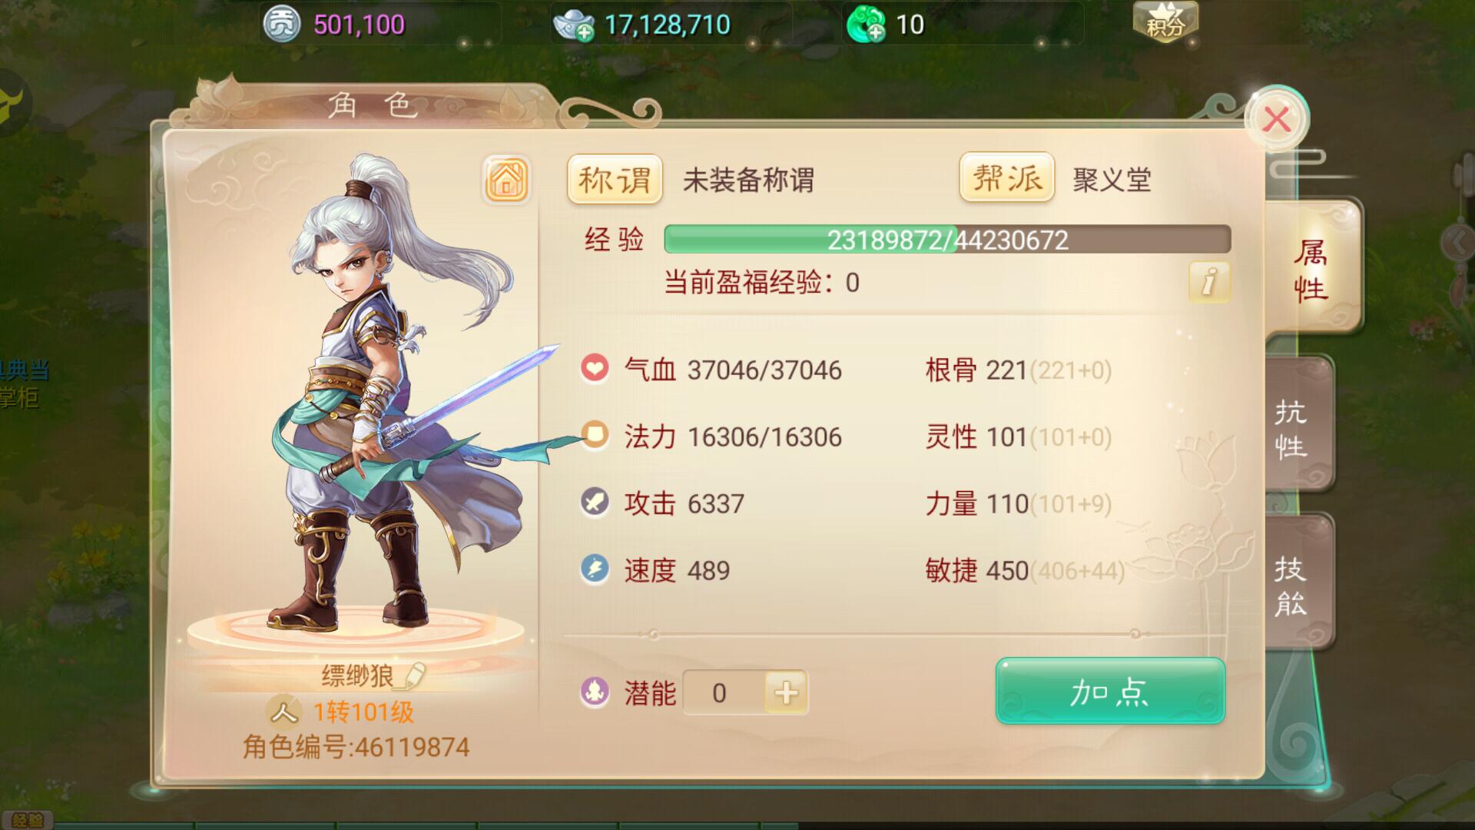Click the 称谓 title button
1475x830 pixels.
[x=615, y=180]
